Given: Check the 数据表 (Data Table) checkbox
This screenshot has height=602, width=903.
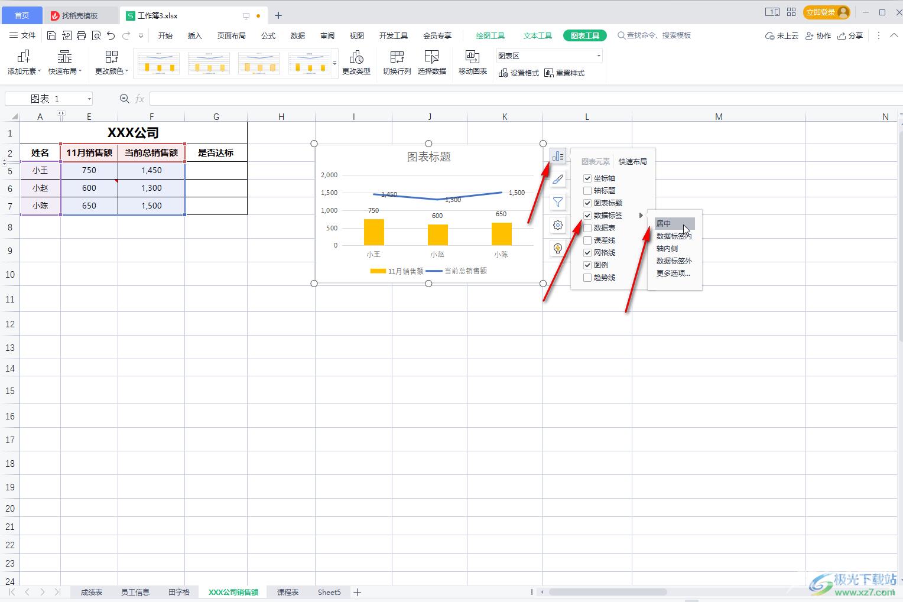Looking at the screenshot, I should tap(587, 227).
